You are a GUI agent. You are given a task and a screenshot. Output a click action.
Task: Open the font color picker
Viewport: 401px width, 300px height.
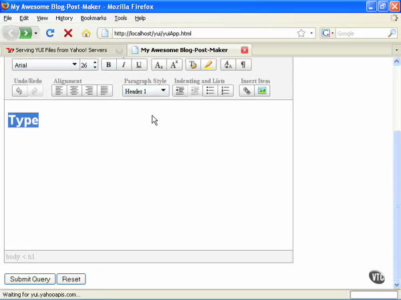[193, 65]
